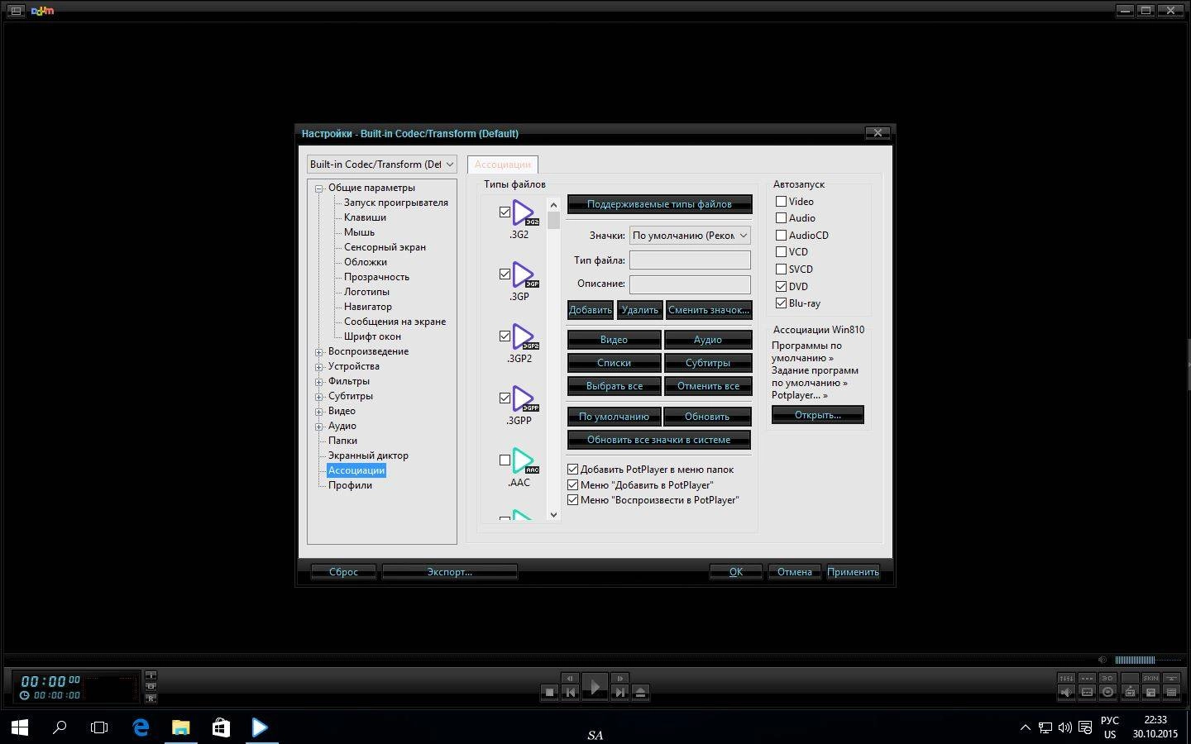Jump to previous track button

[x=571, y=693]
